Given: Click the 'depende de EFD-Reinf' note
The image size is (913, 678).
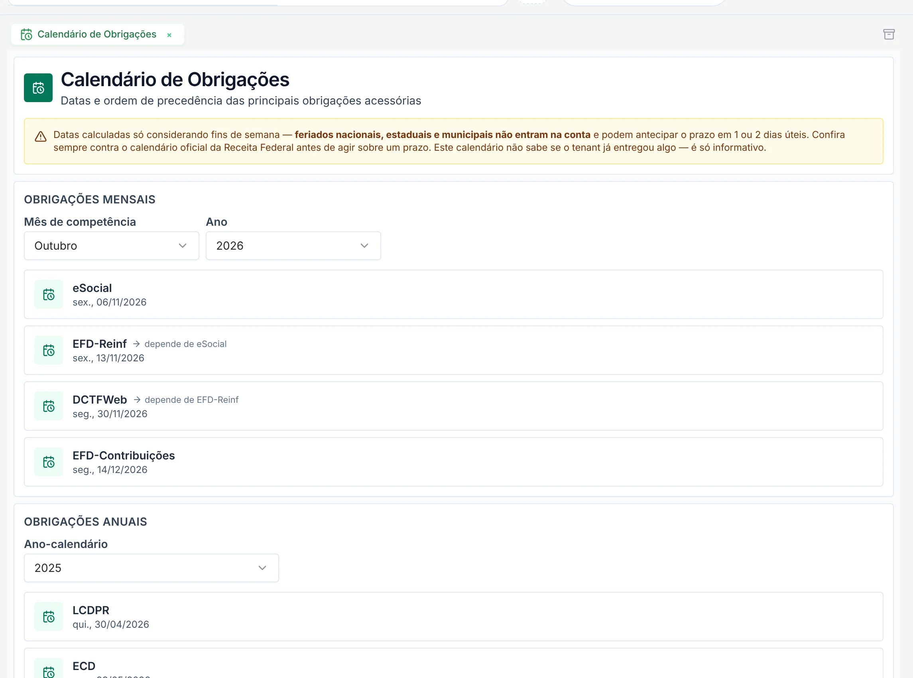Looking at the screenshot, I should pos(191,400).
